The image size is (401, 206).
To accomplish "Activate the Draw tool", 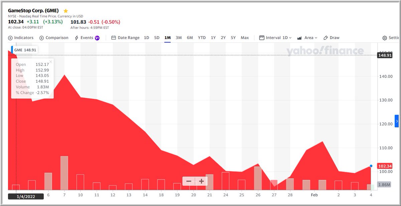I will click(331, 38).
